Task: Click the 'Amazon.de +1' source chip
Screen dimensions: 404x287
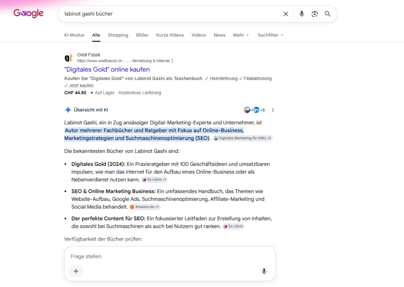Action: [x=145, y=207]
